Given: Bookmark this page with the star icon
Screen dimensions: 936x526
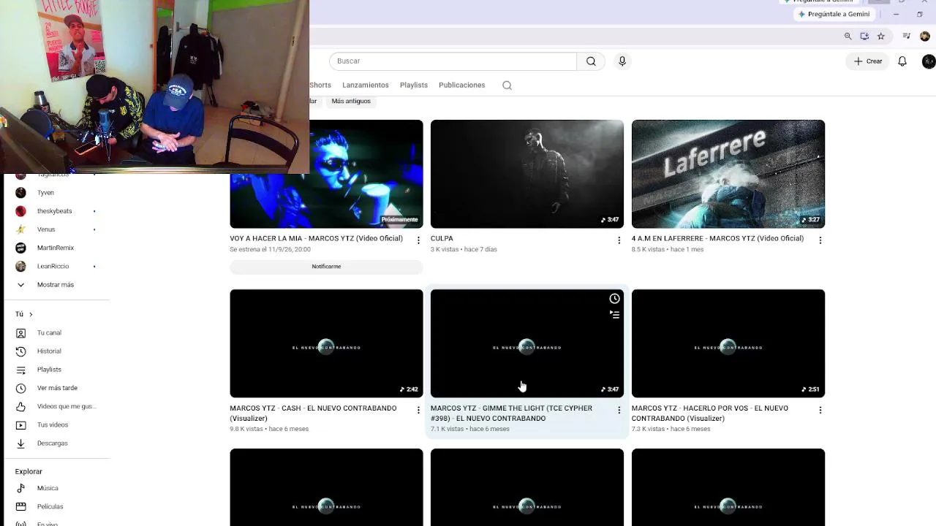Looking at the screenshot, I should 881,37.
